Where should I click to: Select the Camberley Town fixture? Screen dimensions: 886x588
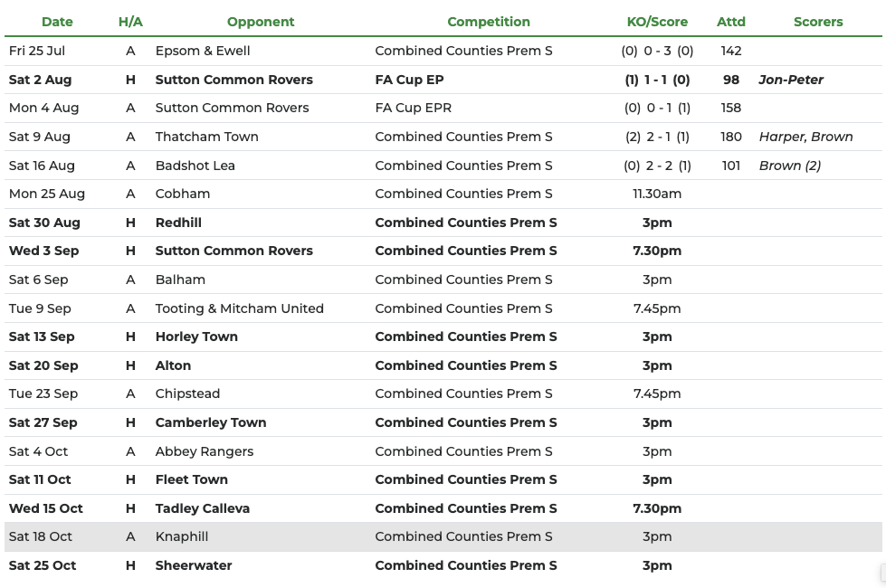211,422
